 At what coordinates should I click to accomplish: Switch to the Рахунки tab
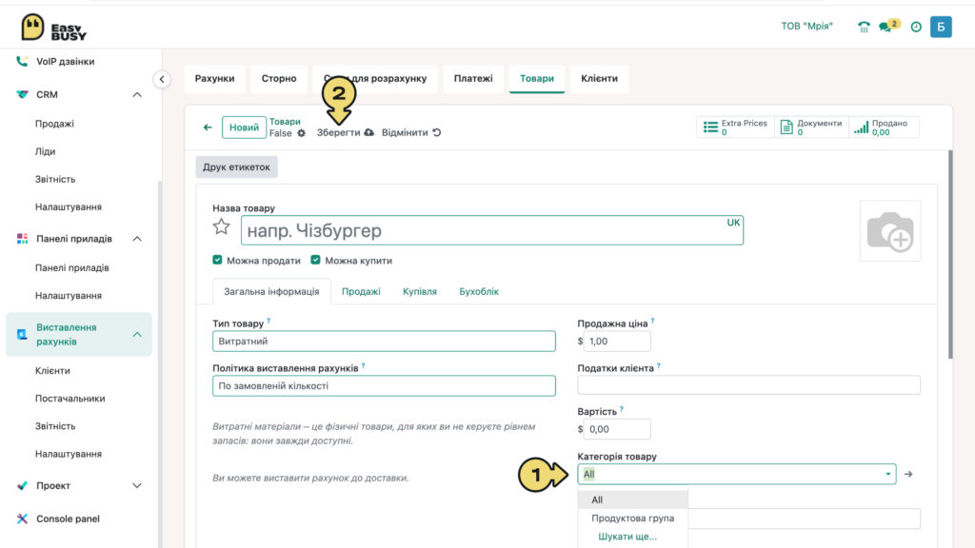[214, 78]
